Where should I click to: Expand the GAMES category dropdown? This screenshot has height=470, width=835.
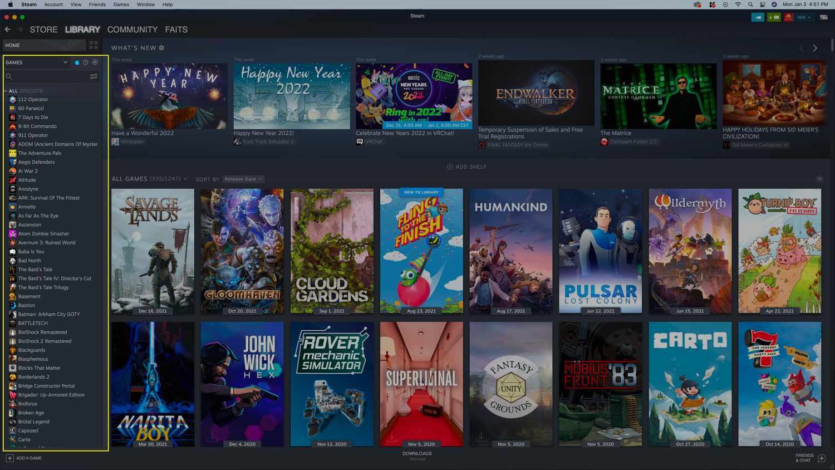[65, 62]
